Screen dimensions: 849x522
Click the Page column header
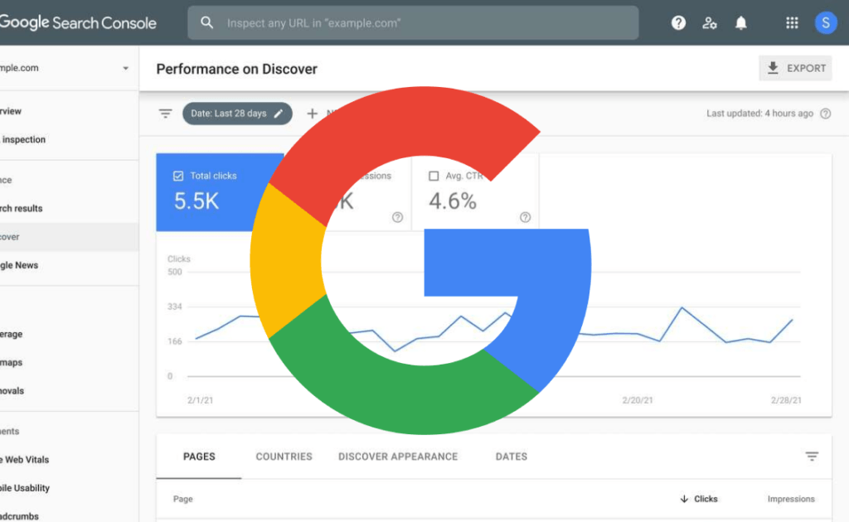coord(182,499)
